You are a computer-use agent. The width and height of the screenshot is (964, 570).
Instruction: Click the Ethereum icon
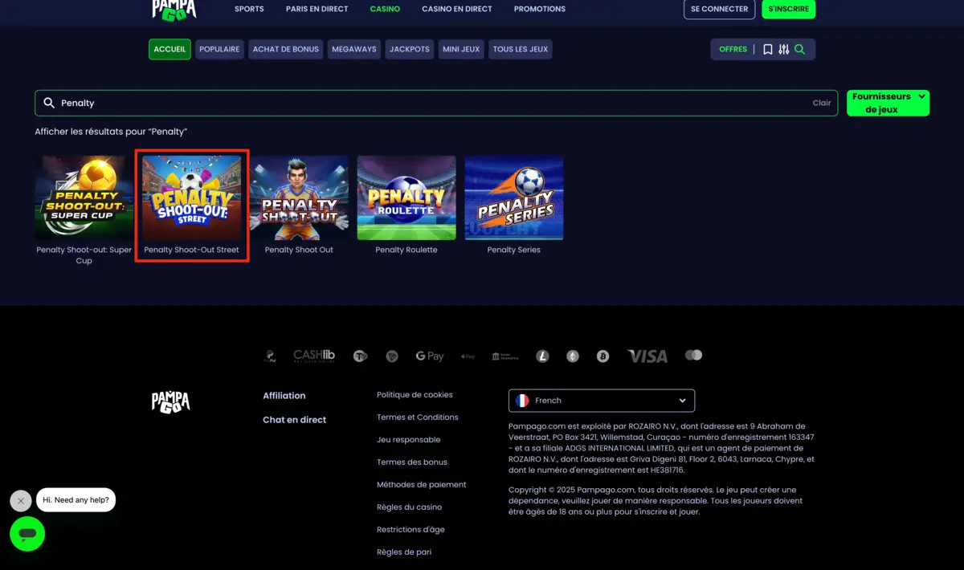pyautogui.click(x=573, y=356)
